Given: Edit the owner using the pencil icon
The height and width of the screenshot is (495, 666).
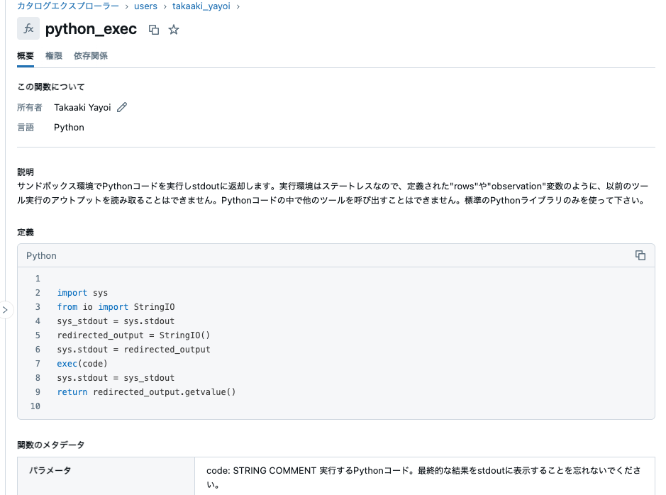Looking at the screenshot, I should (121, 107).
